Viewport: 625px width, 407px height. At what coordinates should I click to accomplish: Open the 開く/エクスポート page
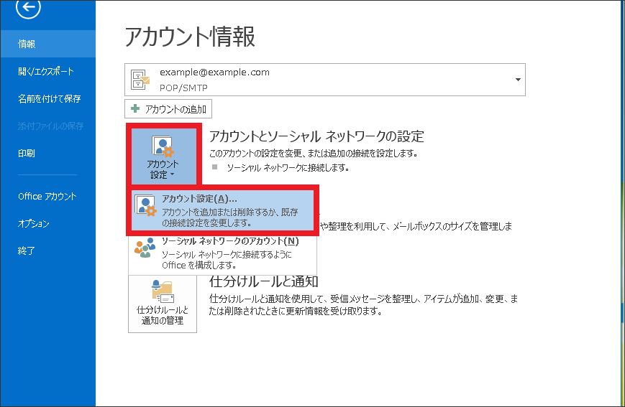point(46,71)
